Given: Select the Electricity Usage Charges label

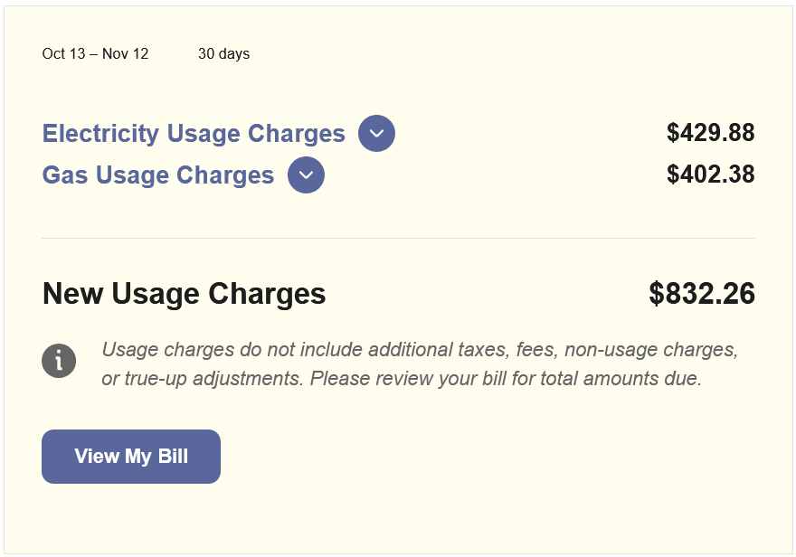Looking at the screenshot, I should [193, 133].
